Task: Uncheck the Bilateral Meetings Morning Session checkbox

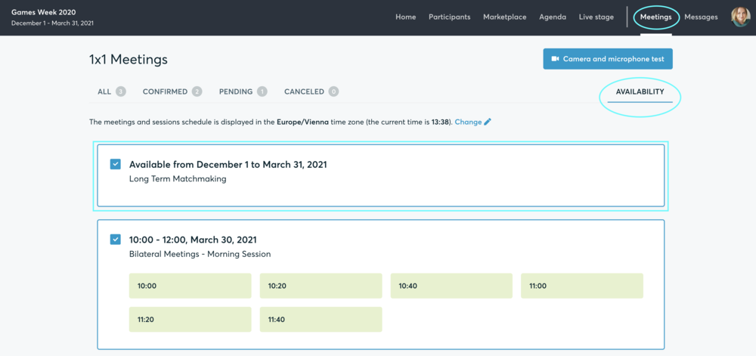Action: 115,240
